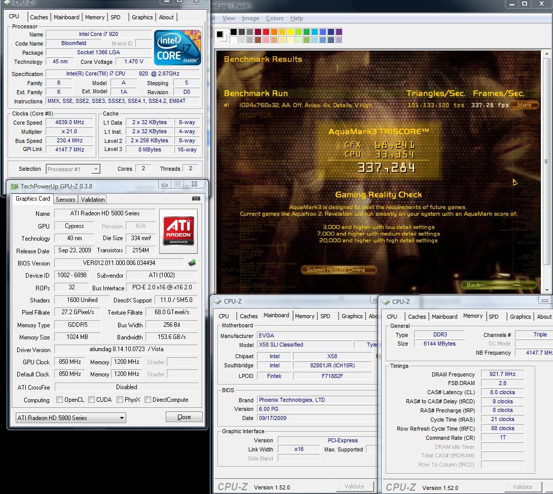Click Validate in the CPU-Z Mainboard window

354,486
